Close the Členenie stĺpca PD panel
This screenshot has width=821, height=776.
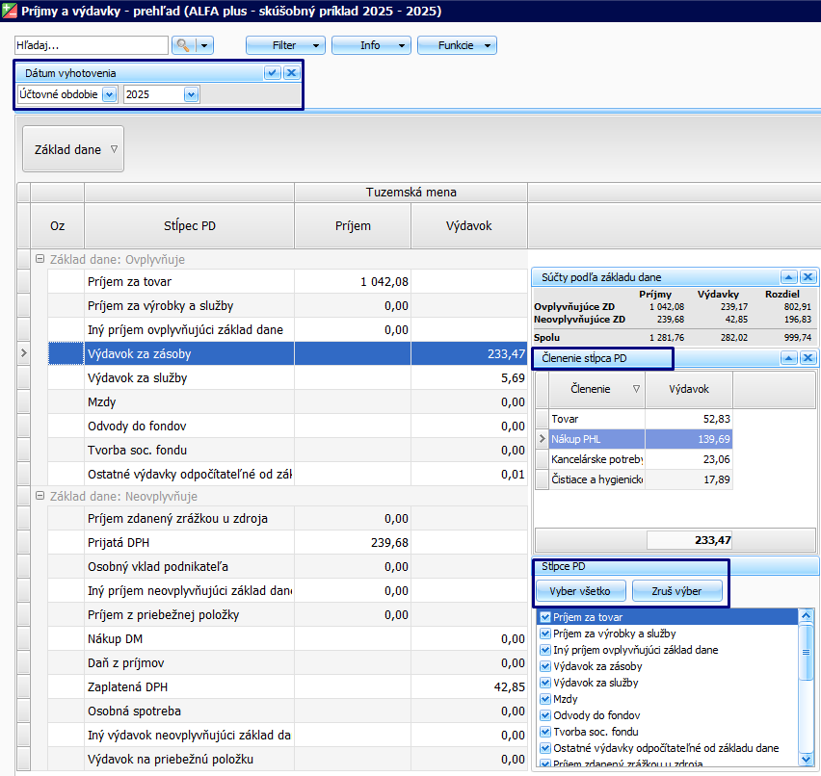(808, 358)
